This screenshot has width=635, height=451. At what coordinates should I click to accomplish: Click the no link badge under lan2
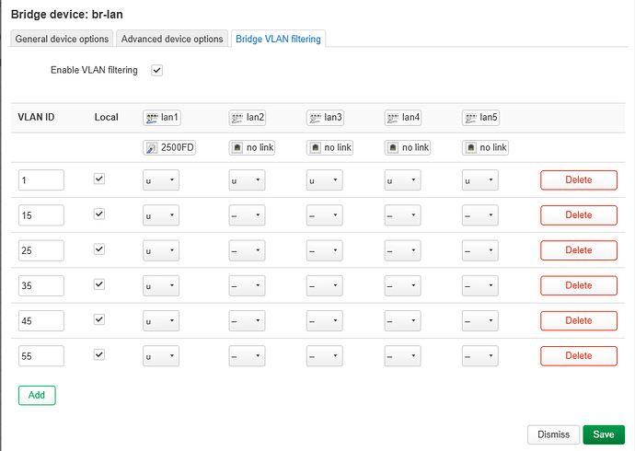[x=252, y=147]
